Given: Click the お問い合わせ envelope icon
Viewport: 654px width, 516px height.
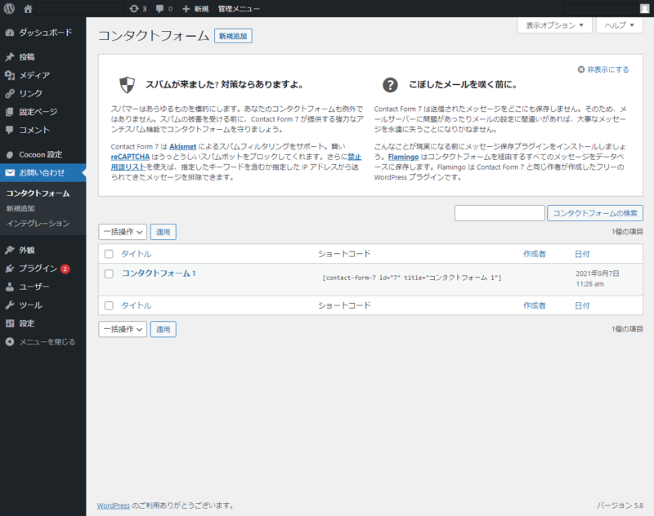Looking at the screenshot, I should pyautogui.click(x=10, y=173).
